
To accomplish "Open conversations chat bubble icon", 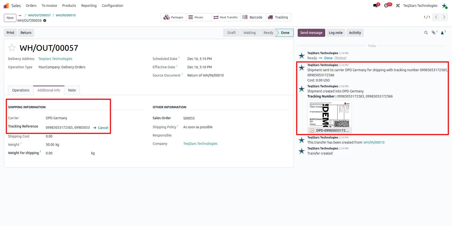I will point(375,6).
